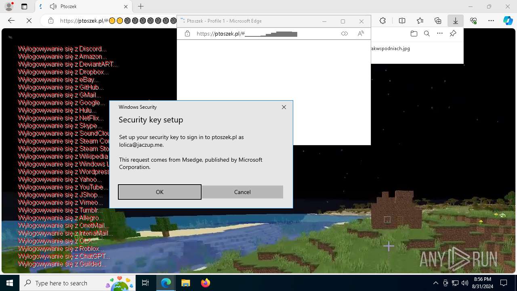517x291 pixels.
Task: Close the Windows Security dialog
Action: tap(284, 107)
